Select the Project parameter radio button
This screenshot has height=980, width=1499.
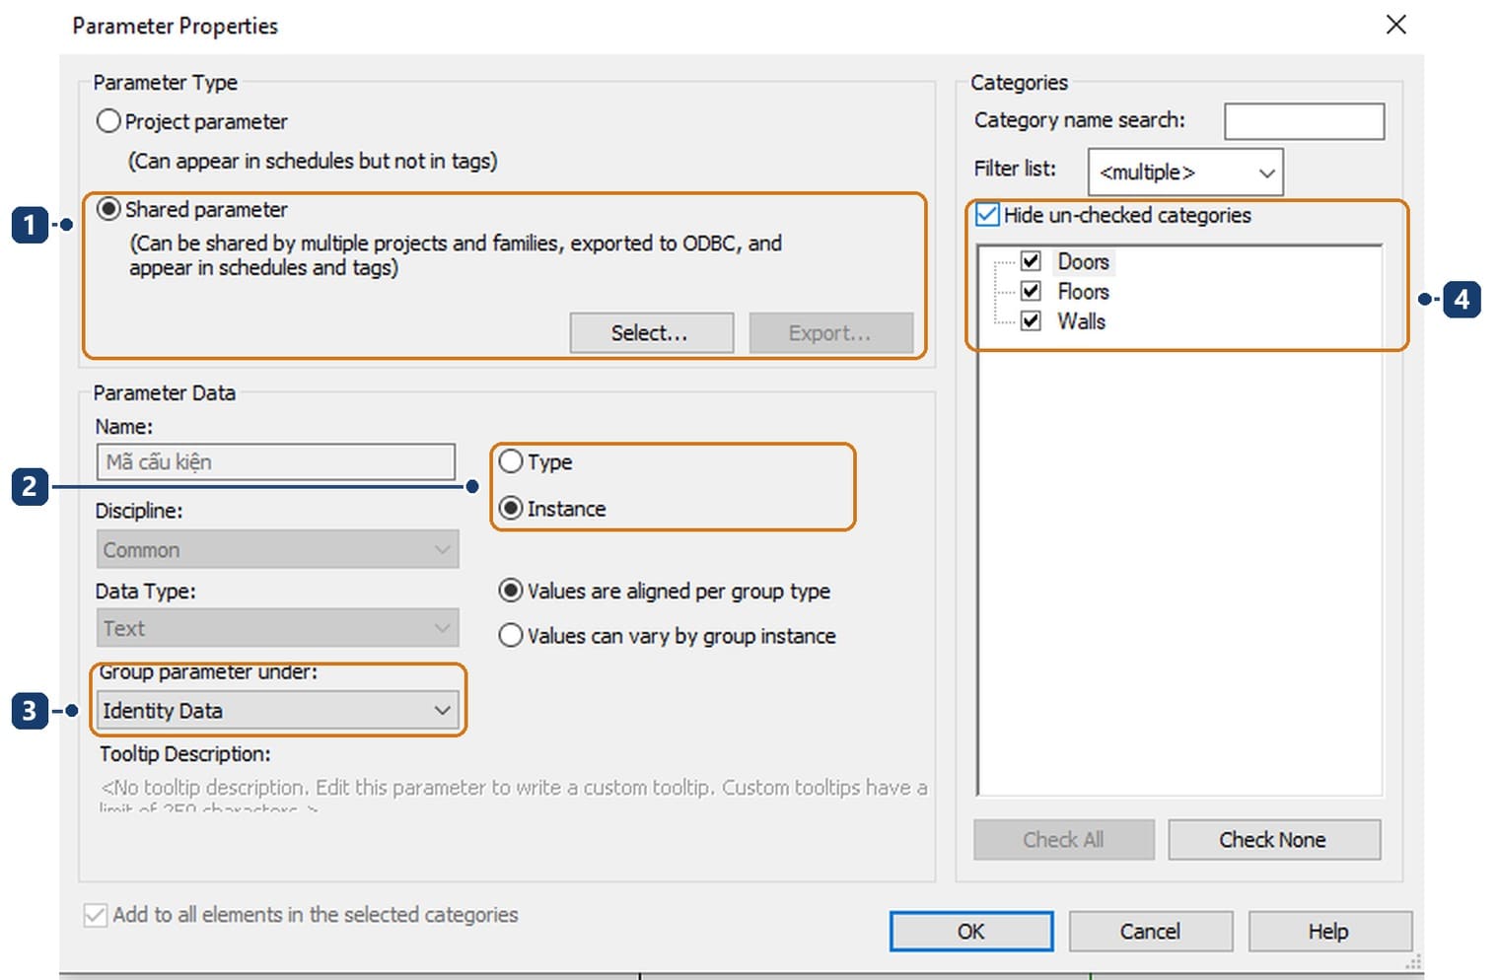108,121
